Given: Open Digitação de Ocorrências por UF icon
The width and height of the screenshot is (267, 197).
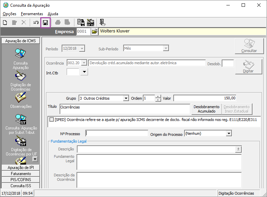Looking at the screenshot, I should coord(21,146).
